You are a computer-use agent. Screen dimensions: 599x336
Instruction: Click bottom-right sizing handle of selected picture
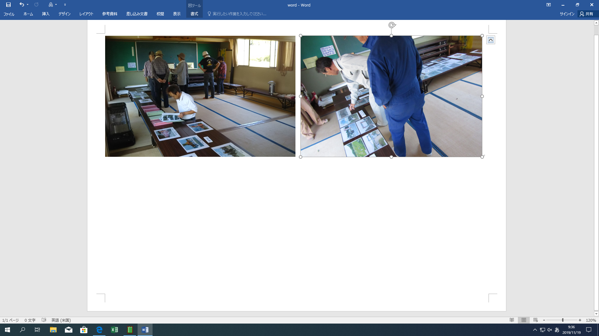(482, 157)
